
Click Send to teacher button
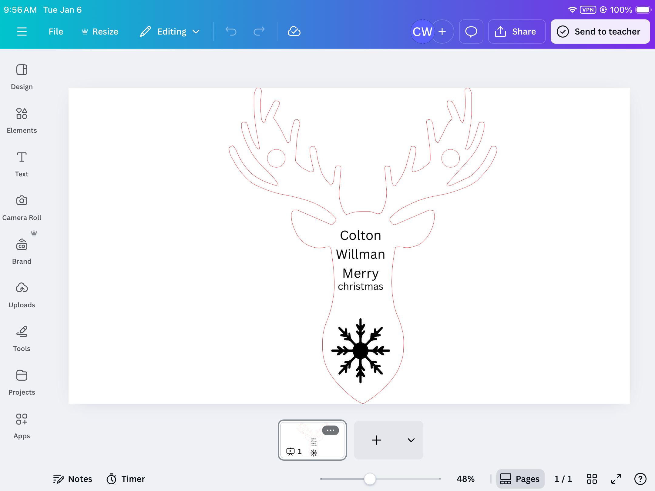pyautogui.click(x=600, y=32)
